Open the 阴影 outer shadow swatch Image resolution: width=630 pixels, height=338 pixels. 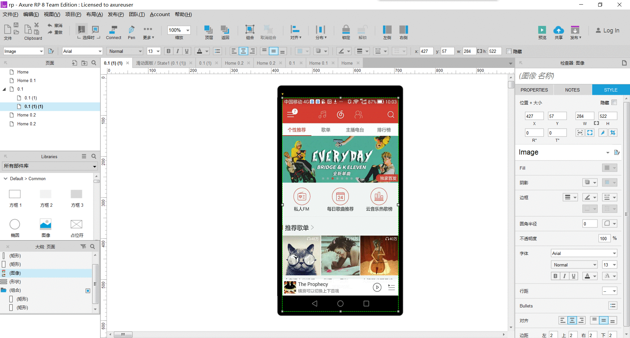coord(590,182)
